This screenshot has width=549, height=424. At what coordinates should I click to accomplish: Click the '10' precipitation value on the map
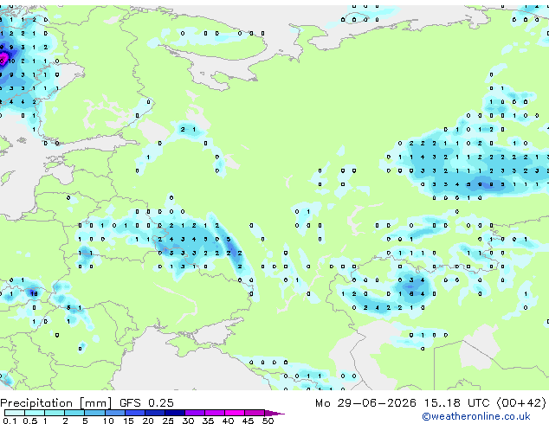point(11,61)
